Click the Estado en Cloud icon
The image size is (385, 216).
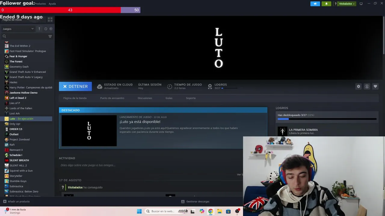click(x=100, y=86)
